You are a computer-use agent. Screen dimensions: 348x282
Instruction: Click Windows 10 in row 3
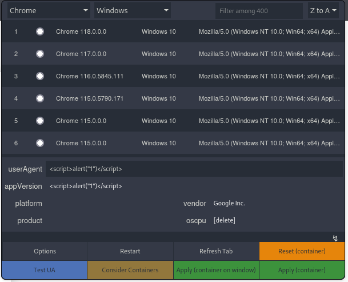pos(159,76)
